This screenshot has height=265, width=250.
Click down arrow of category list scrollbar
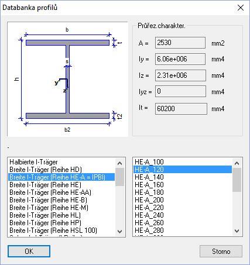tap(120, 232)
